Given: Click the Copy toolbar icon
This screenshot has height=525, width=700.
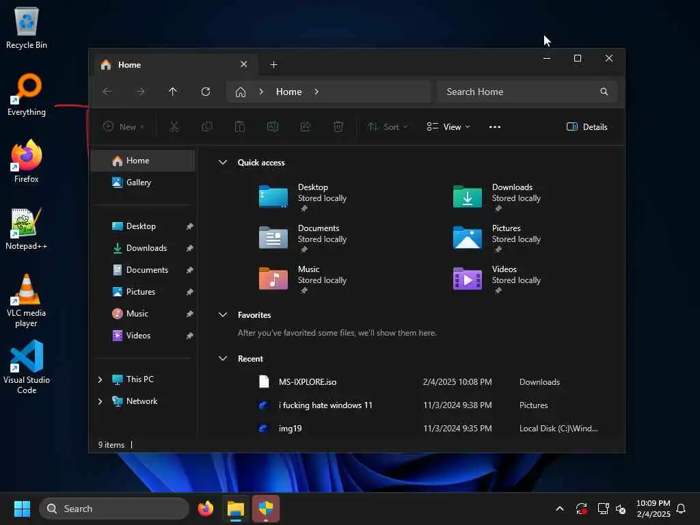Looking at the screenshot, I should (x=207, y=126).
